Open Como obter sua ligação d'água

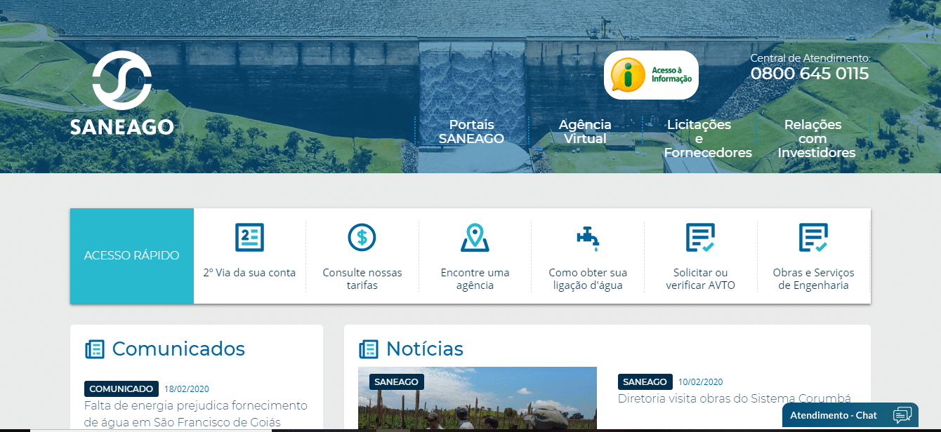(588, 279)
